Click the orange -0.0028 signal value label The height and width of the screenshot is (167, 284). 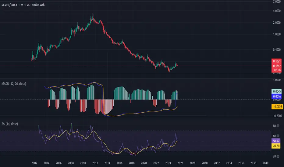coord(277,107)
